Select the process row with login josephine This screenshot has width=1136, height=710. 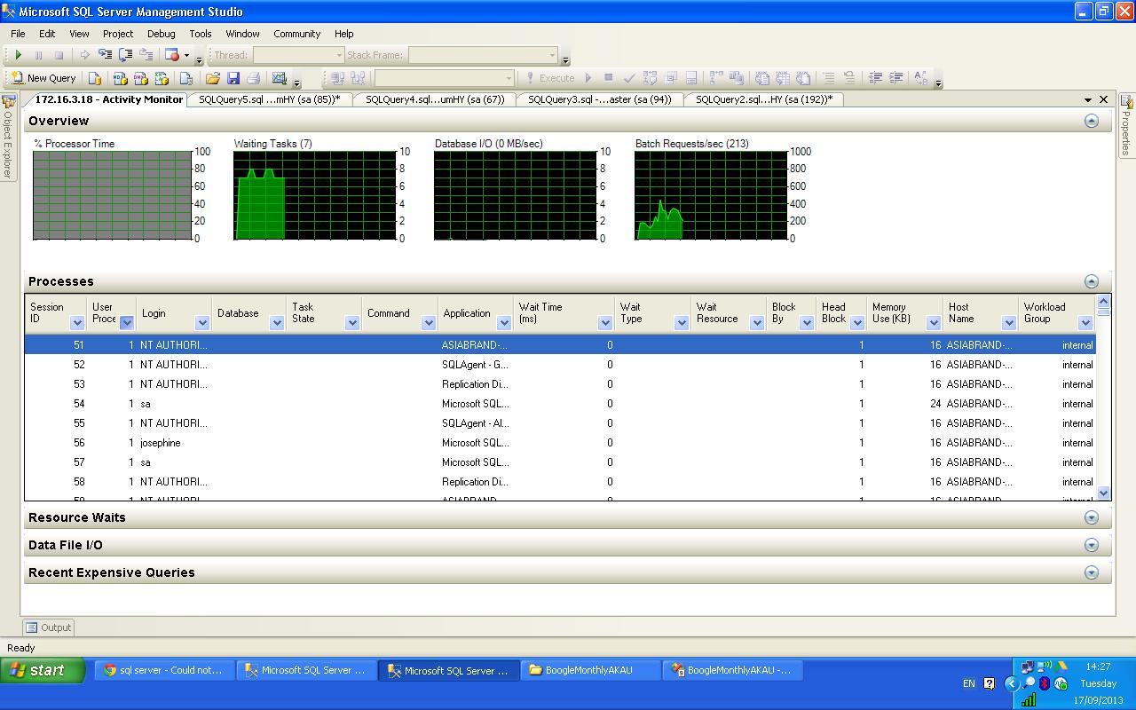point(560,443)
